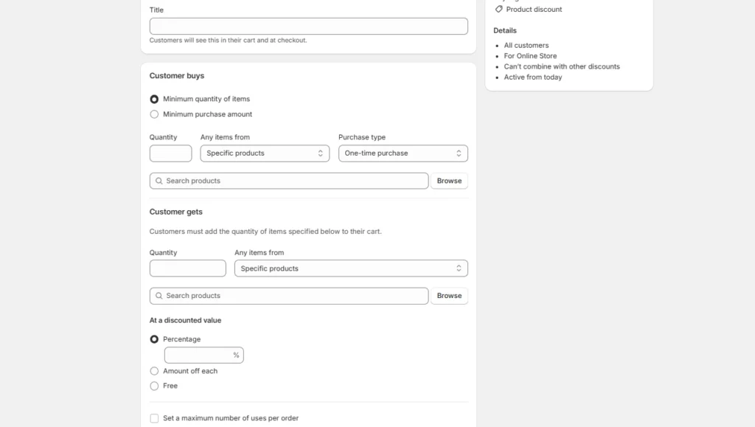Click the Quantity field under Customer buys

click(170, 153)
